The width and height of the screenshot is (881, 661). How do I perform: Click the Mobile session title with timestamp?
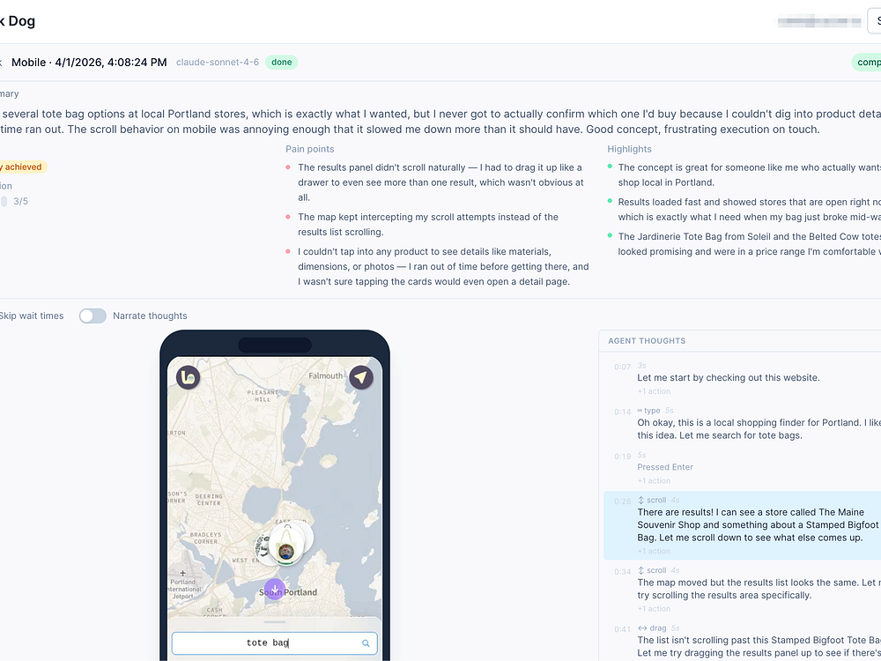[x=89, y=63]
